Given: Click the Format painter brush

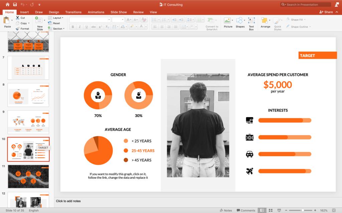Looking at the screenshot, I should (18, 29).
